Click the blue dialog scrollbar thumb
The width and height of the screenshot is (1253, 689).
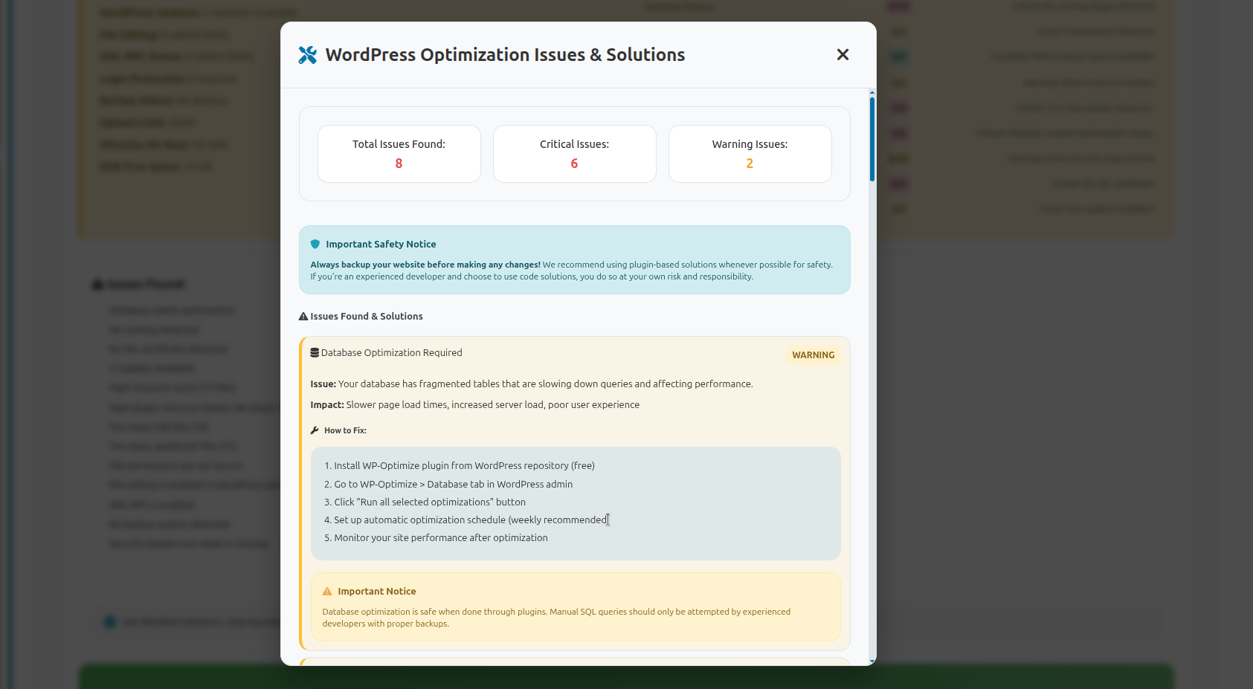872,138
